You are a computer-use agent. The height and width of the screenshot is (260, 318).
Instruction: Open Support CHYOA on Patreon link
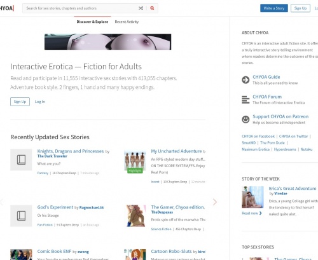[x=280, y=116]
